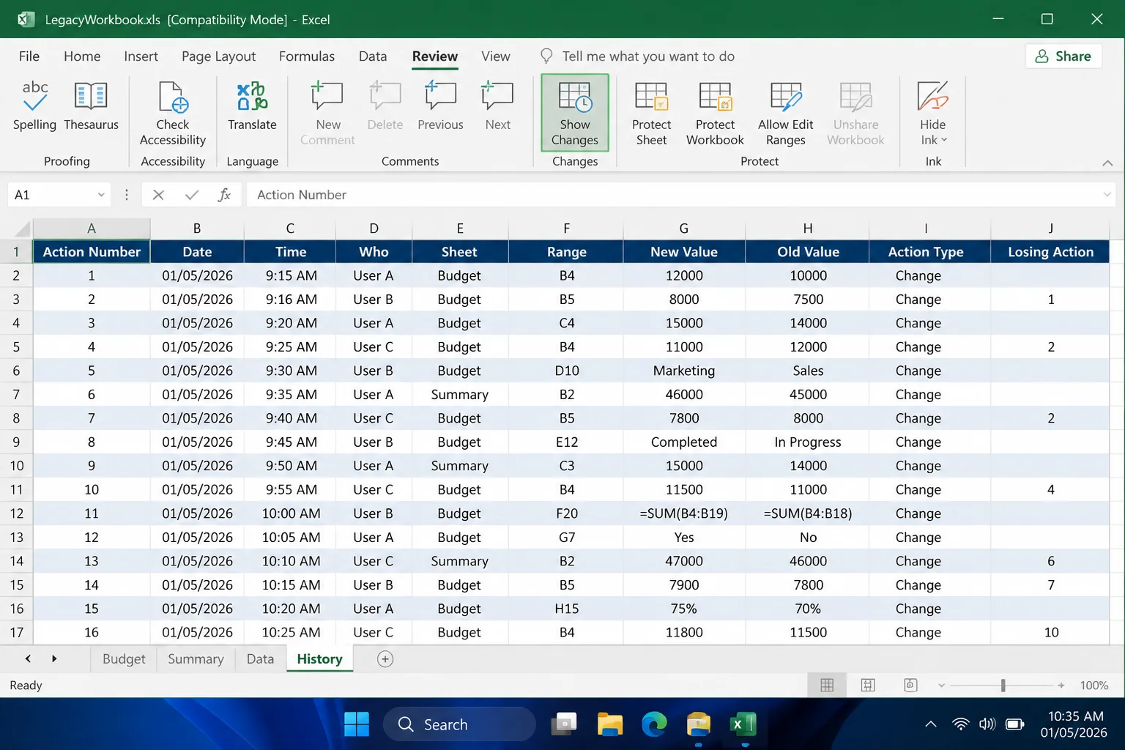Switch to the Data ribbon tab
This screenshot has width=1125, height=750.
[373, 56]
